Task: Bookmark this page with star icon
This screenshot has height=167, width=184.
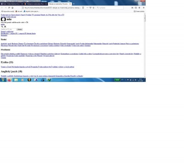Action: coord(93,8)
